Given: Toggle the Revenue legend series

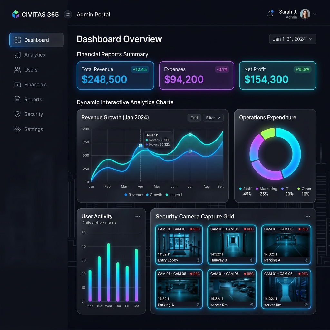Looking at the screenshot, I should [134, 195].
